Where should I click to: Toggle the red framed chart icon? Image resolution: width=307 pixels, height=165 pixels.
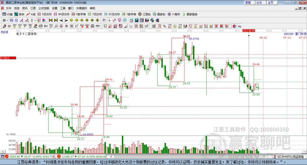pyautogui.click(x=39, y=20)
